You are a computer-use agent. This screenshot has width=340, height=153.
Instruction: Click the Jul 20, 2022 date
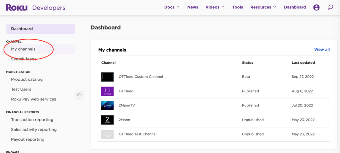pos(302,105)
